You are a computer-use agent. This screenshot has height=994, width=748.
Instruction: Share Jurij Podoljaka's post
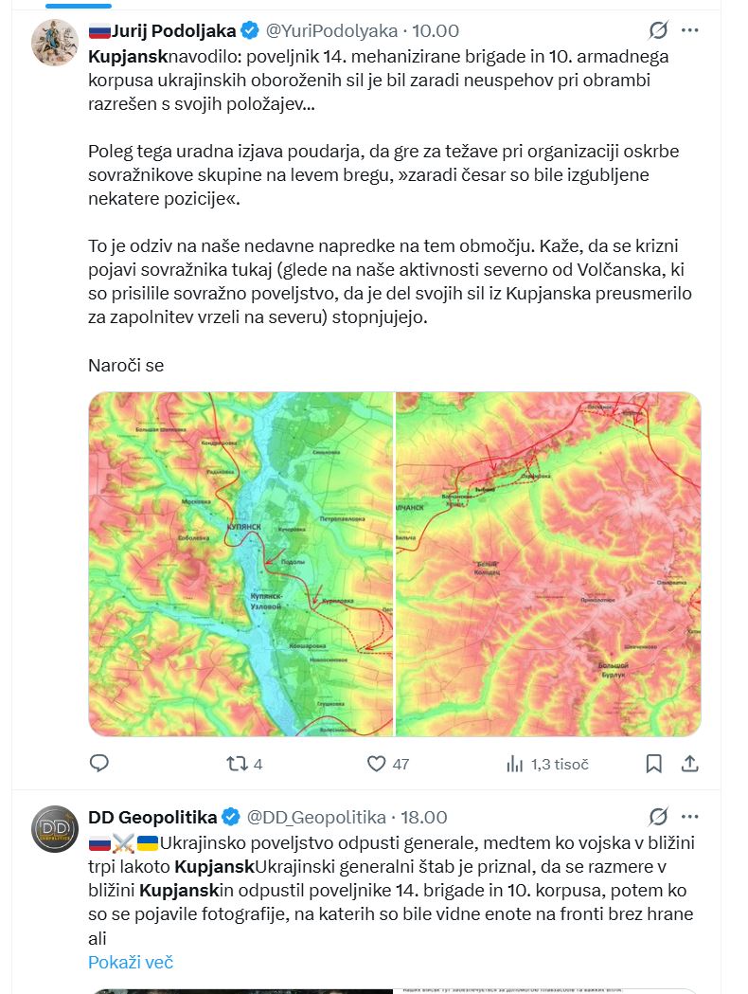click(690, 763)
